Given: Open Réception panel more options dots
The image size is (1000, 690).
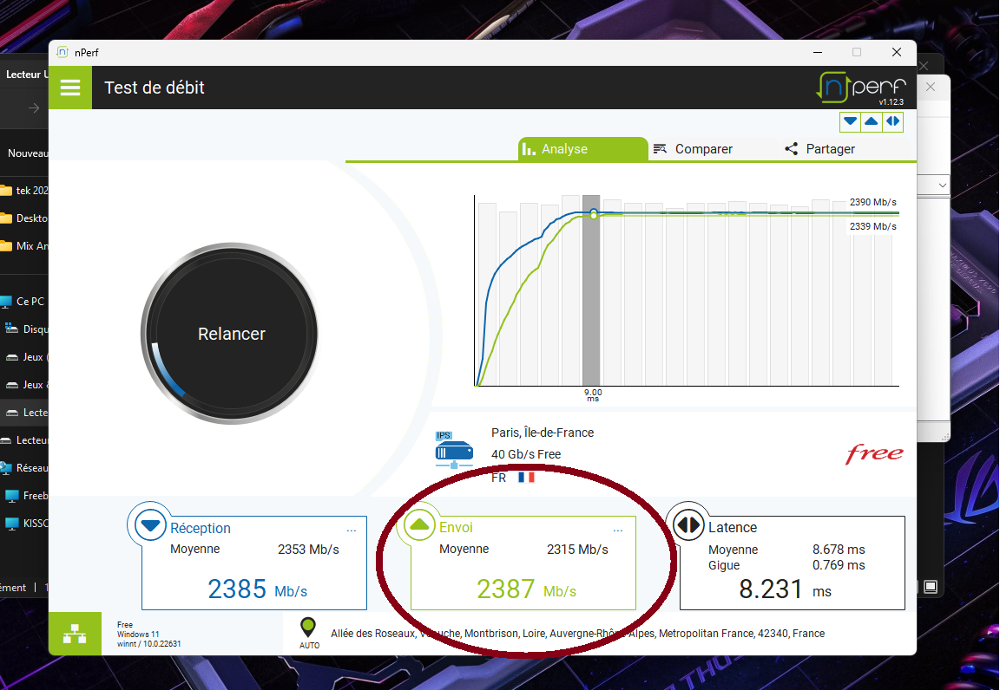Looking at the screenshot, I should (352, 531).
